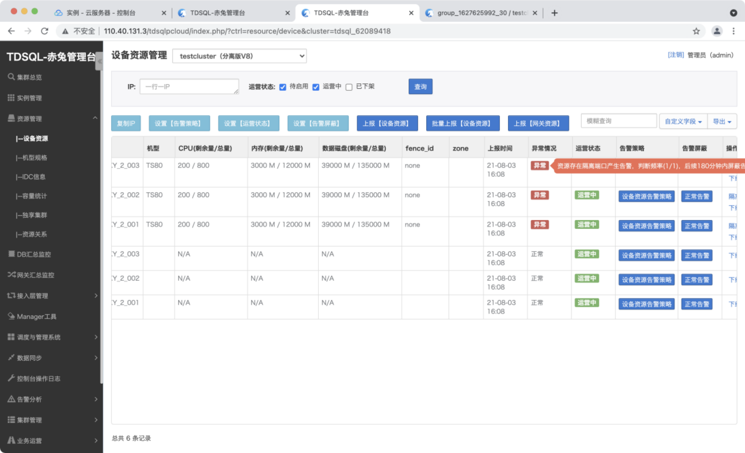Click 上报【设备资源】 button
This screenshot has height=453, width=745.
pyautogui.click(x=387, y=123)
